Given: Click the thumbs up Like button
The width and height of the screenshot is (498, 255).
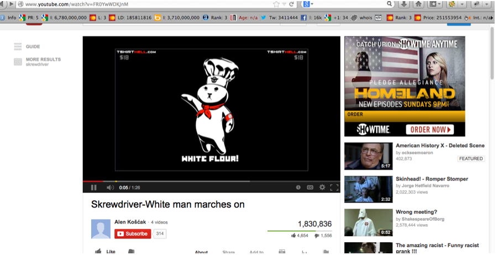Looking at the screenshot, I should (x=104, y=252).
